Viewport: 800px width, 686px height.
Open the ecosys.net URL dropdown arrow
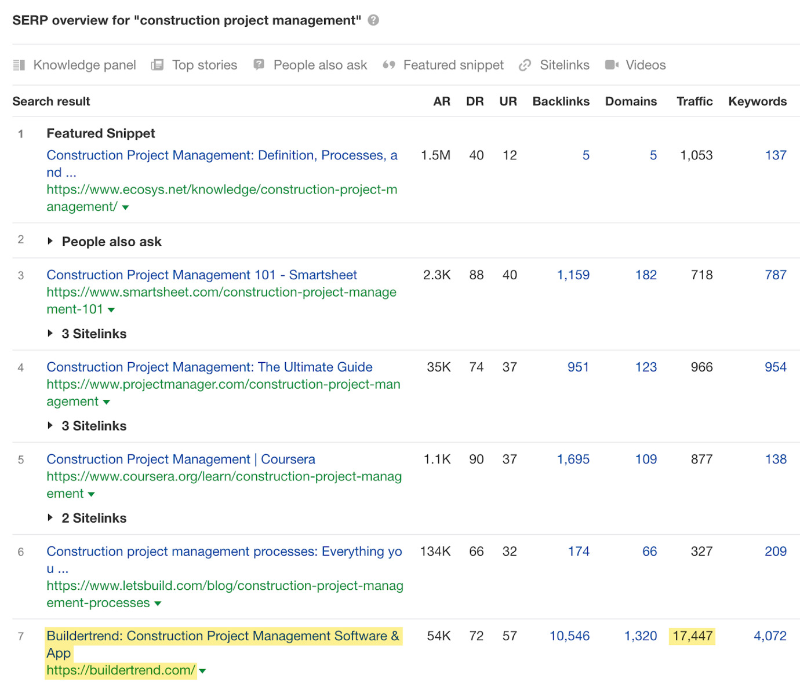tap(125, 207)
